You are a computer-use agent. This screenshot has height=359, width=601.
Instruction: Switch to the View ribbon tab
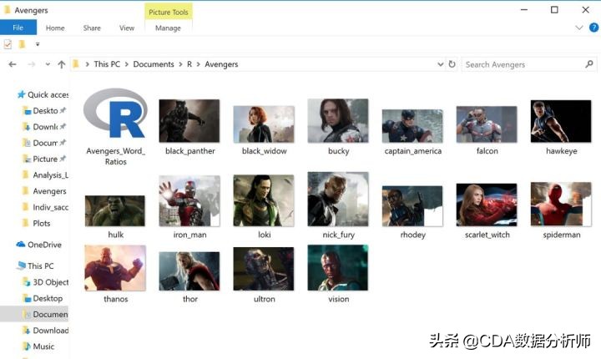click(x=127, y=28)
